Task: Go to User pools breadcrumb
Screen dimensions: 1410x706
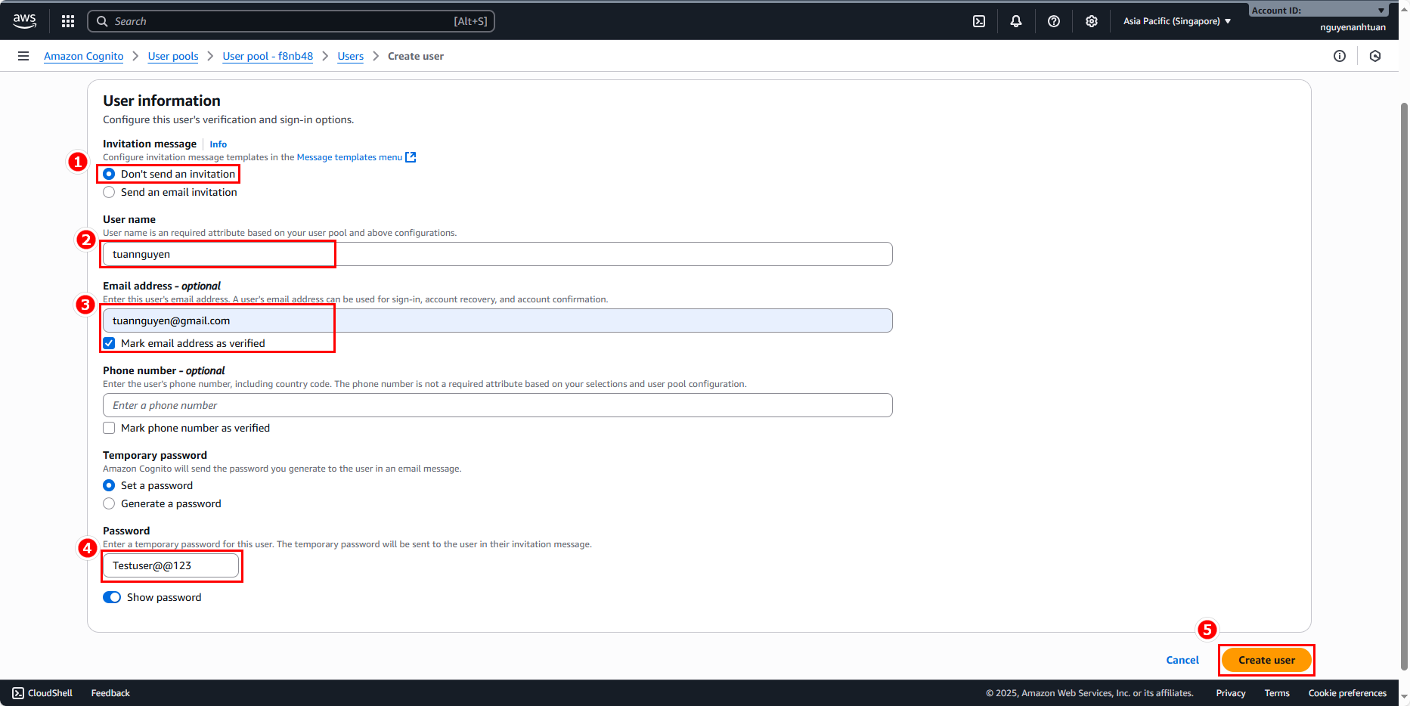Action: click(x=173, y=56)
